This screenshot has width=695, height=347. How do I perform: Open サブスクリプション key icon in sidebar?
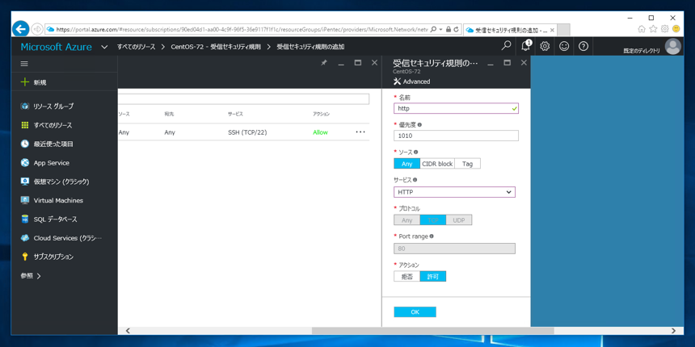[x=25, y=257]
